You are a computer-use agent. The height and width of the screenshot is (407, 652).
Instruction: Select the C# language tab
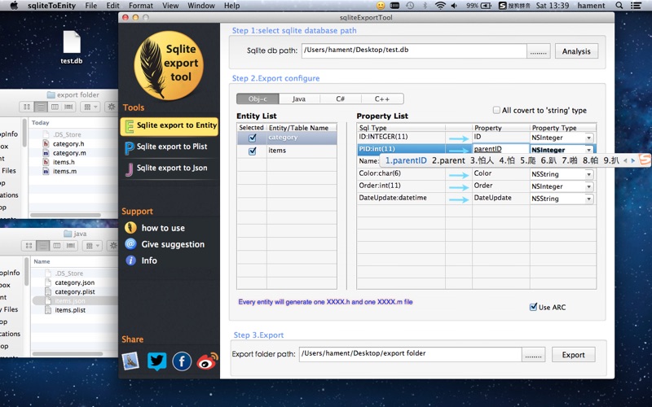tap(341, 98)
